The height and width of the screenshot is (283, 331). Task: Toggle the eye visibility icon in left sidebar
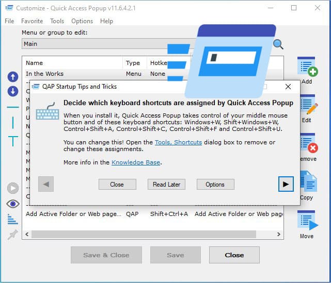pyautogui.click(x=13, y=204)
